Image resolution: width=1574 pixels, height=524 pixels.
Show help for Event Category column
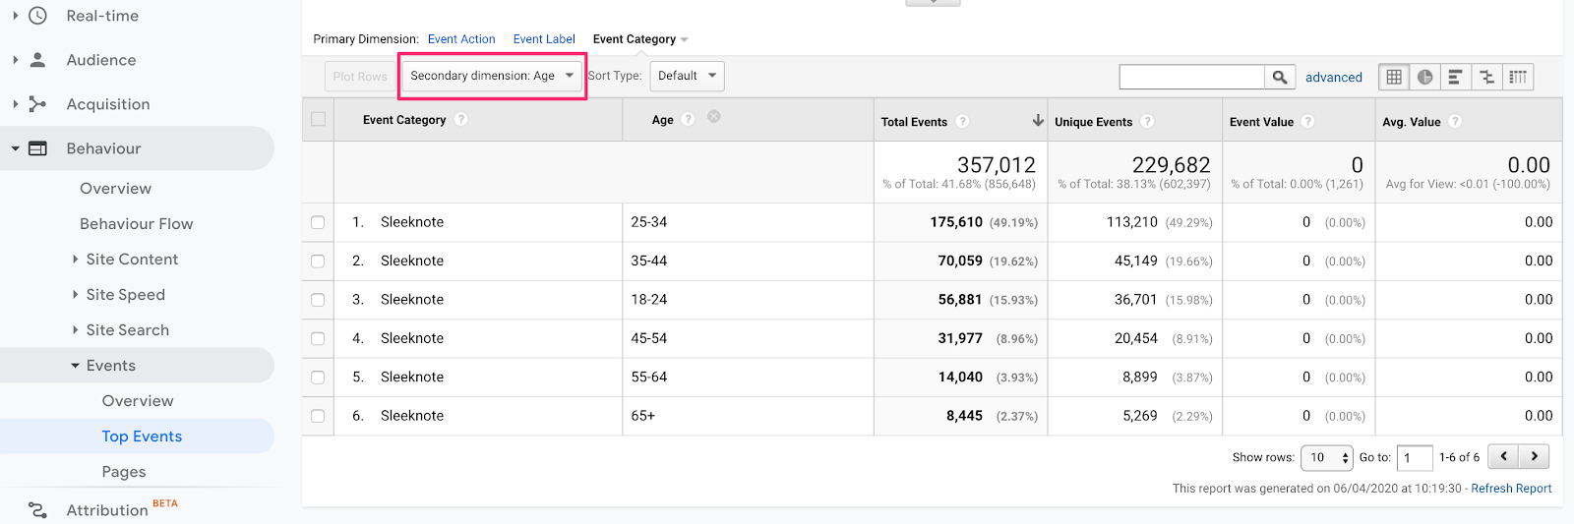[x=461, y=119]
